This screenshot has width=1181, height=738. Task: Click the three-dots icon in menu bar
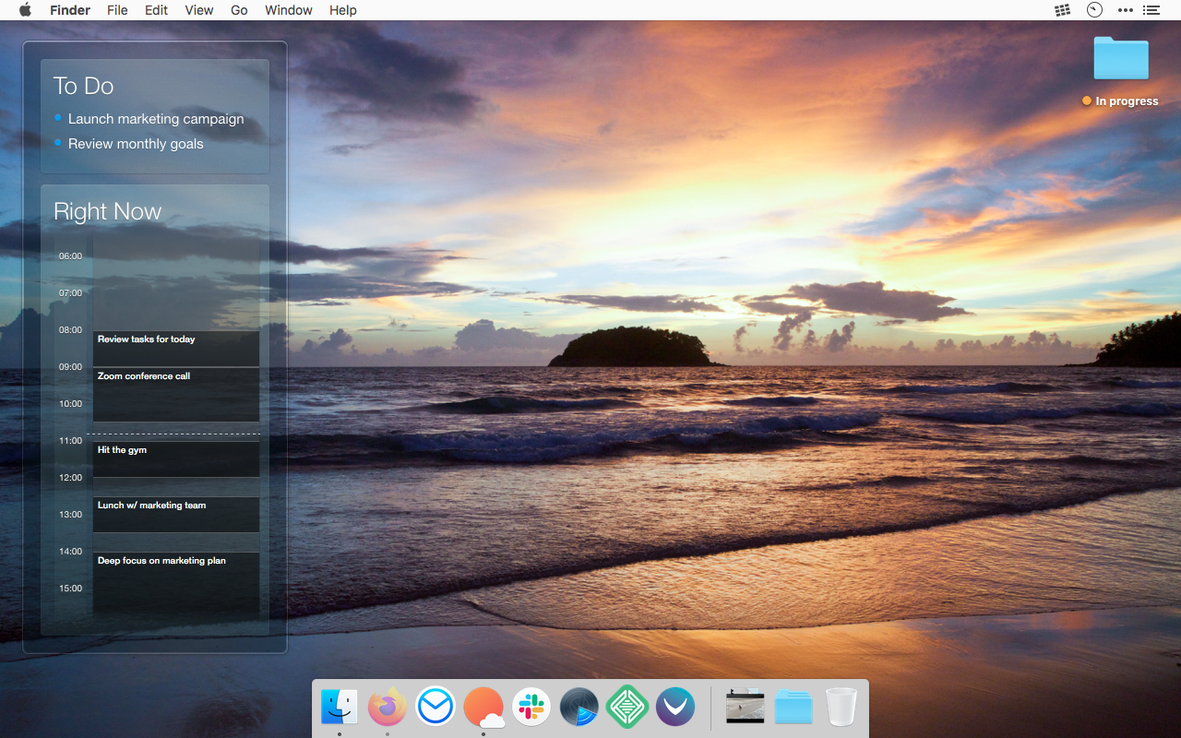point(1125,10)
